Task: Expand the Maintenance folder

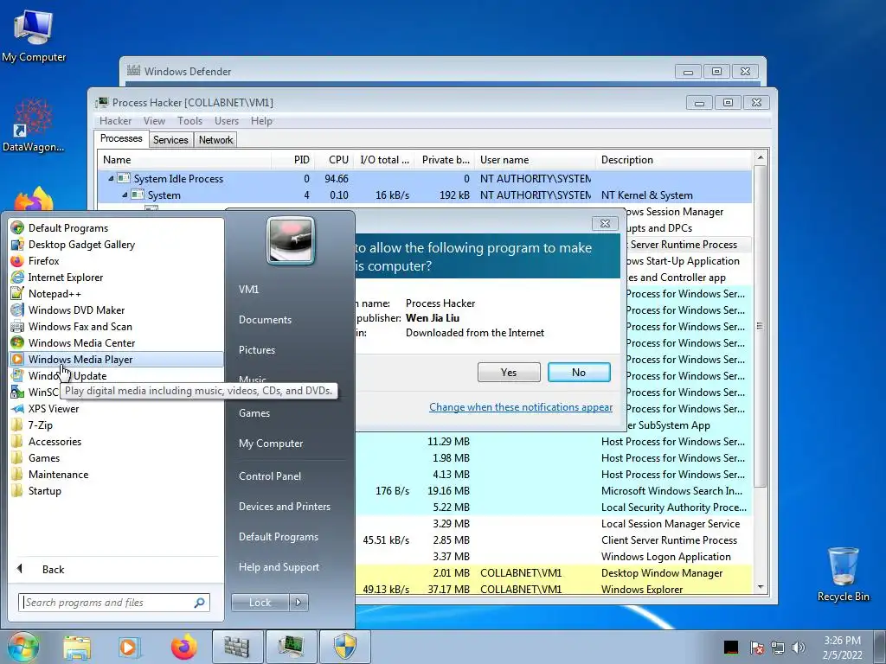Action: click(x=58, y=475)
